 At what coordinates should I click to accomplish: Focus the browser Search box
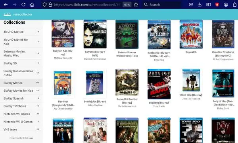162,5
